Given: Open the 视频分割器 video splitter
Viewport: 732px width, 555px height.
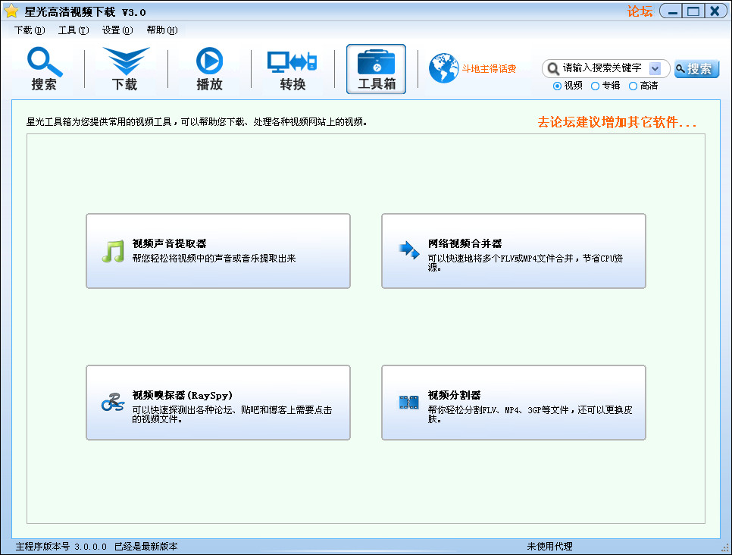Looking at the screenshot, I should [514, 403].
